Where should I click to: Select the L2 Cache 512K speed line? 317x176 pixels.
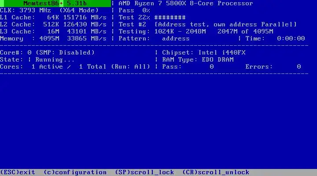[53, 25]
